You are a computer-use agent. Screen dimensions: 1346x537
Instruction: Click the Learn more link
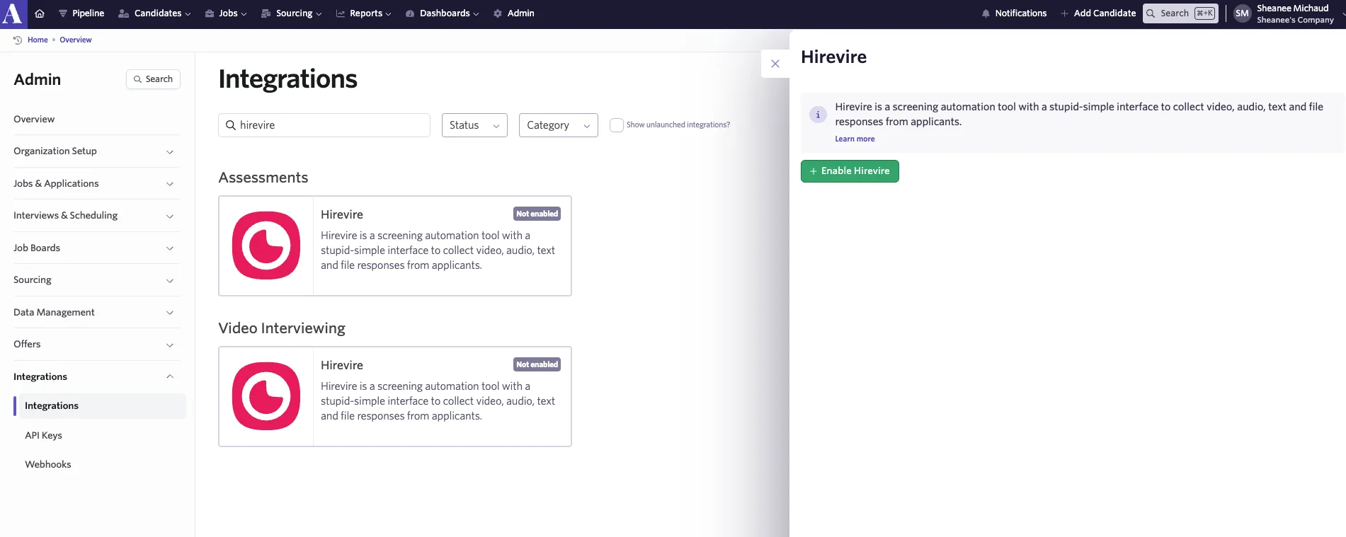tap(855, 139)
